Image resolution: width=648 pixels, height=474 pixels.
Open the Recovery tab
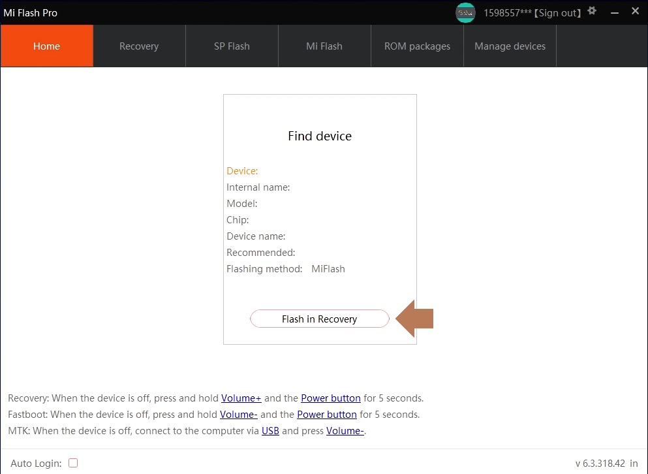(139, 46)
